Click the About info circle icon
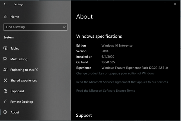The height and width of the screenshot is (121, 181). point(5,112)
